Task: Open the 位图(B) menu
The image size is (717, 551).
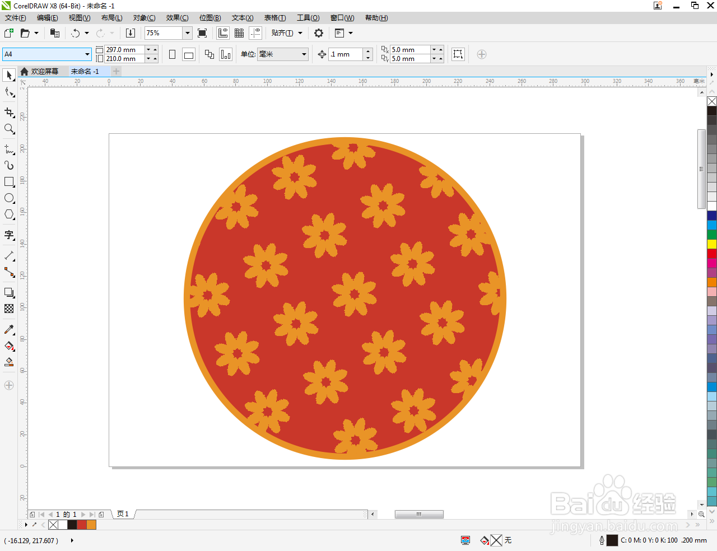Action: click(210, 18)
